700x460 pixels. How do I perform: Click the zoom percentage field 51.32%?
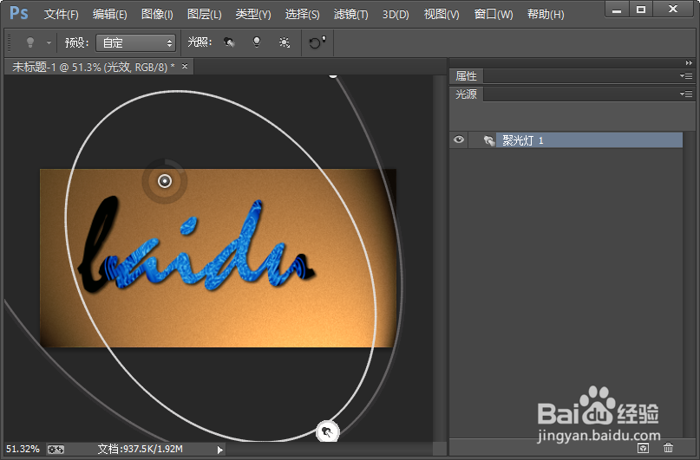[23, 449]
